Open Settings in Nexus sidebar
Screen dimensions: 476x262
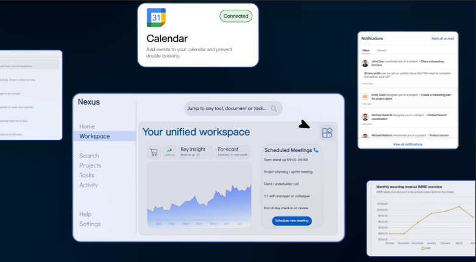point(90,224)
